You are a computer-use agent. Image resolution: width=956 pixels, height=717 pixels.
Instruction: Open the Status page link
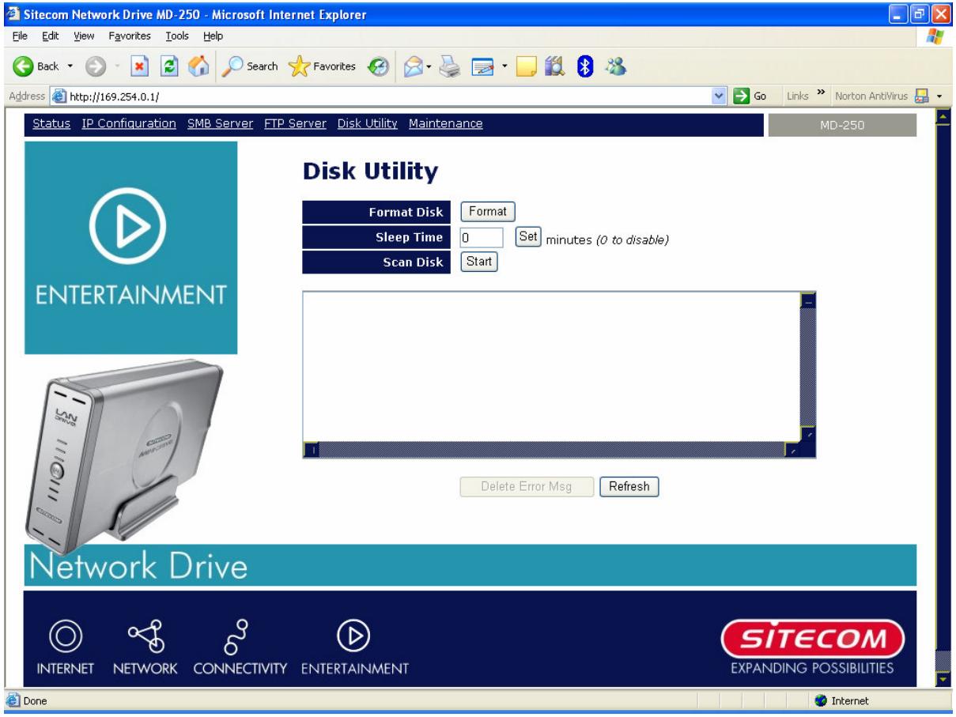point(51,123)
